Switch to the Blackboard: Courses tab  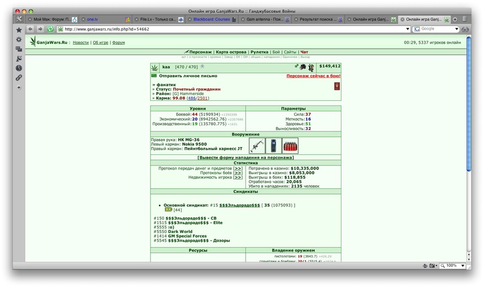[212, 19]
